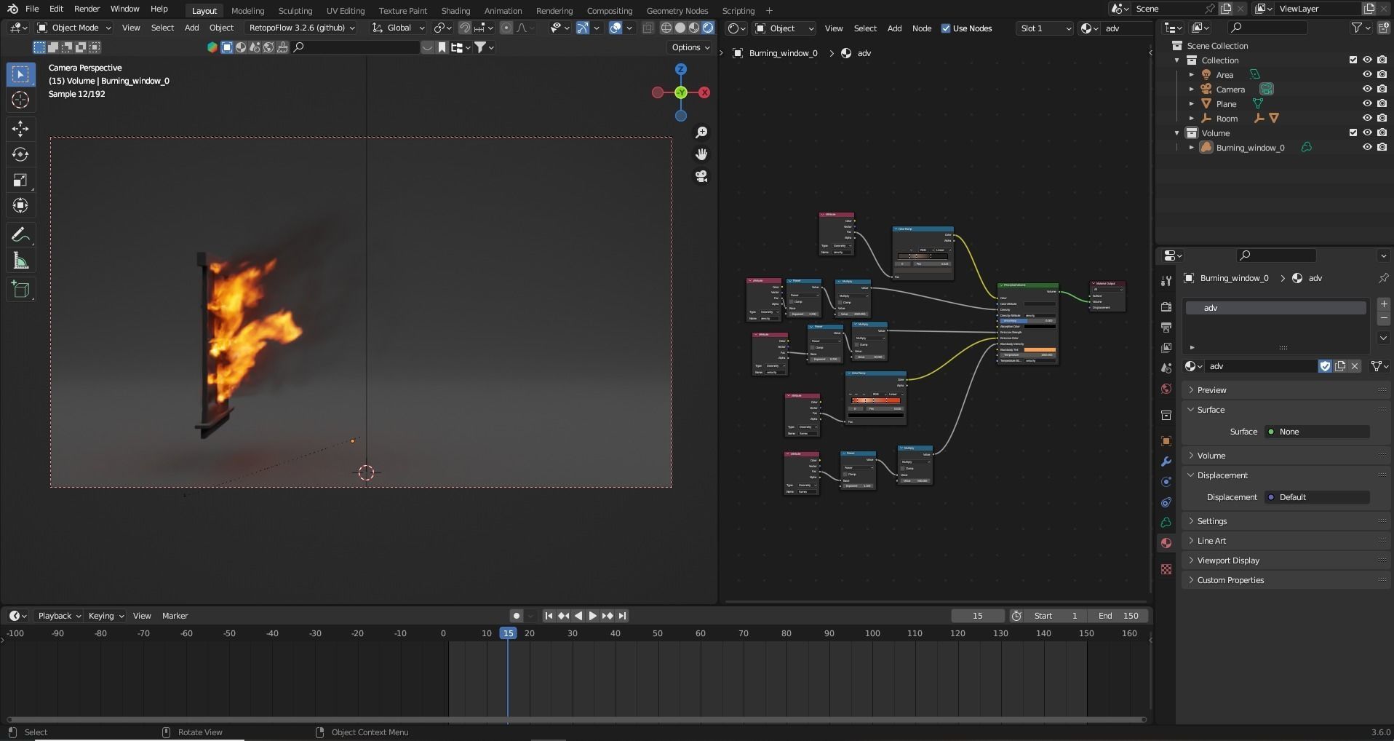This screenshot has height=741, width=1394.
Task: Hide Plane object in viewport
Action: [x=1367, y=103]
